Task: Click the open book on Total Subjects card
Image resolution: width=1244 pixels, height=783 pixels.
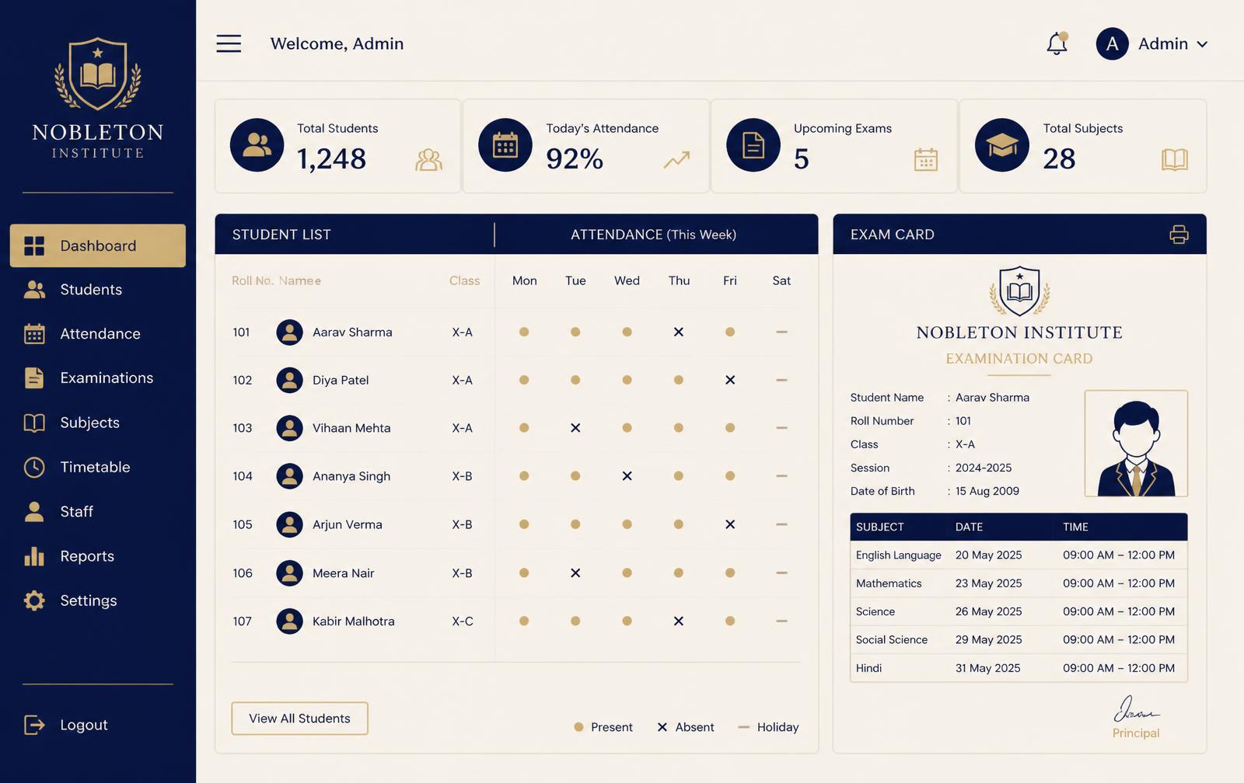Action: (x=1174, y=160)
